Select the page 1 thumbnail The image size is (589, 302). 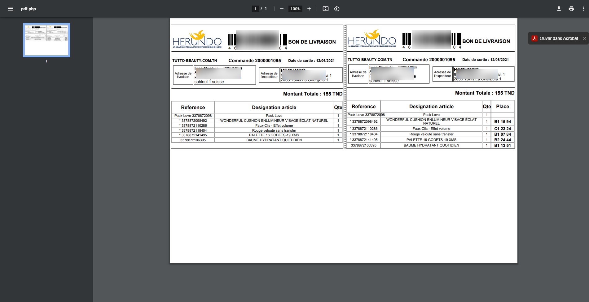(x=46, y=40)
